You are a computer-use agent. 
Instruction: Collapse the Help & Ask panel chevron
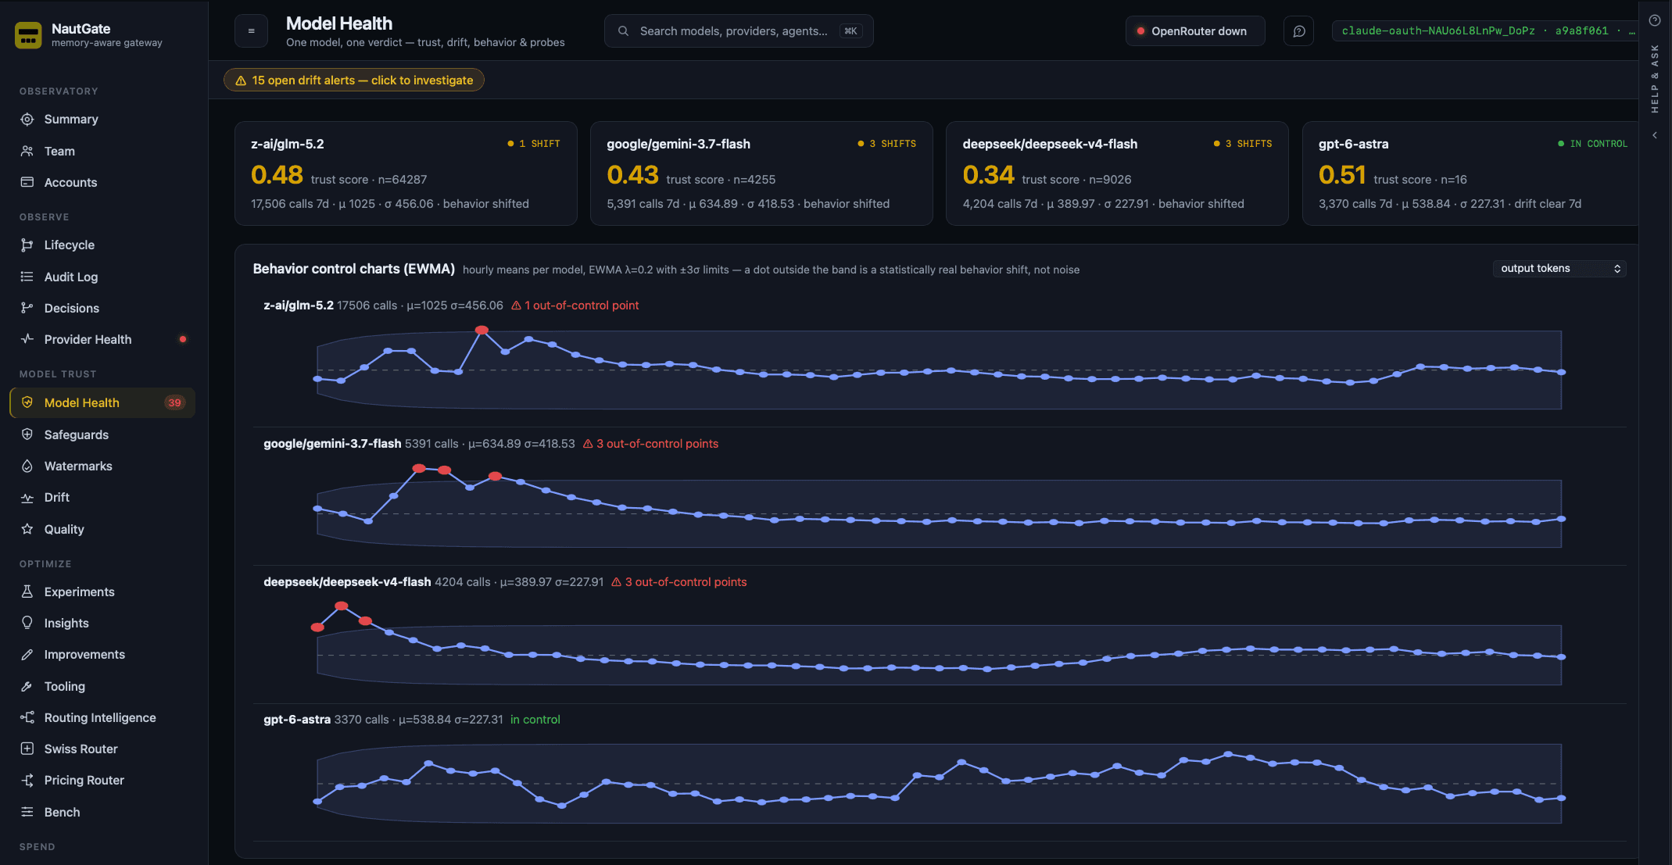[1655, 135]
